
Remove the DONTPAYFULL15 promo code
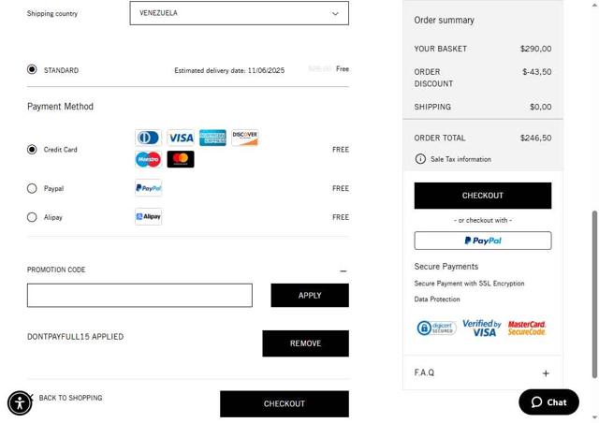305,343
